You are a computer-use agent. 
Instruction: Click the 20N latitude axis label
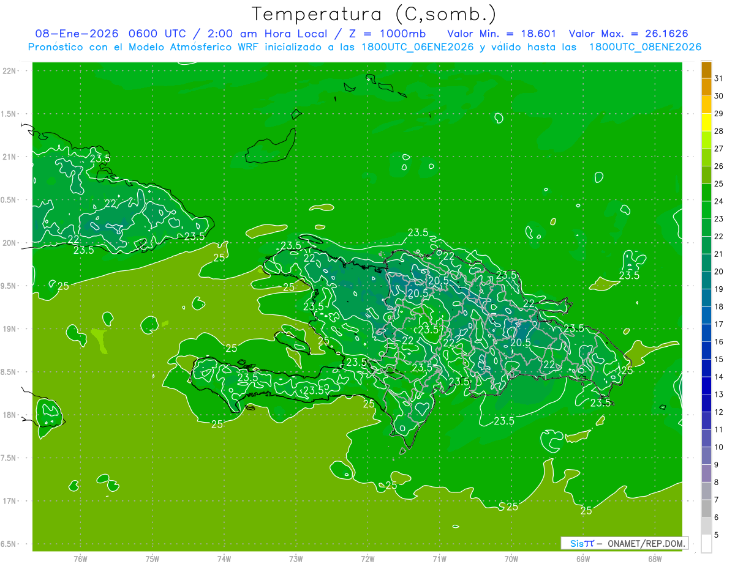point(10,243)
